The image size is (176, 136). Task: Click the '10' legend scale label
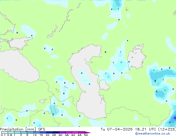pyautogui.click(x=35, y=135)
